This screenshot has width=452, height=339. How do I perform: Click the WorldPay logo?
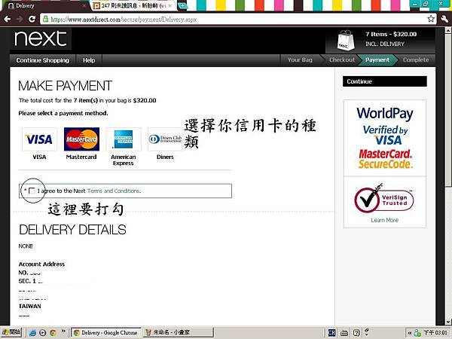385,113
